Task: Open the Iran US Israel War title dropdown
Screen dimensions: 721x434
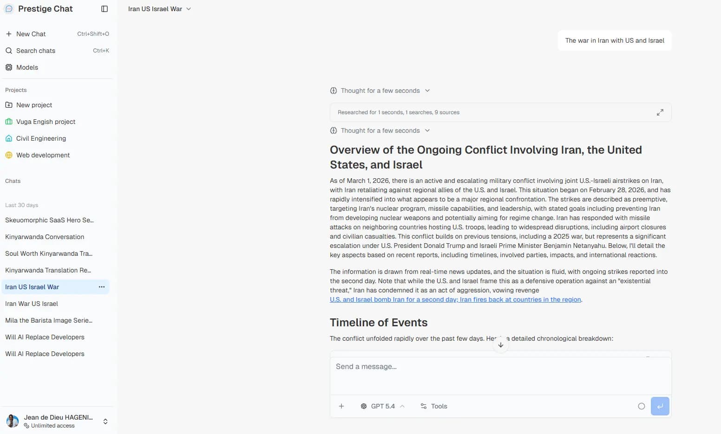Action: point(159,9)
